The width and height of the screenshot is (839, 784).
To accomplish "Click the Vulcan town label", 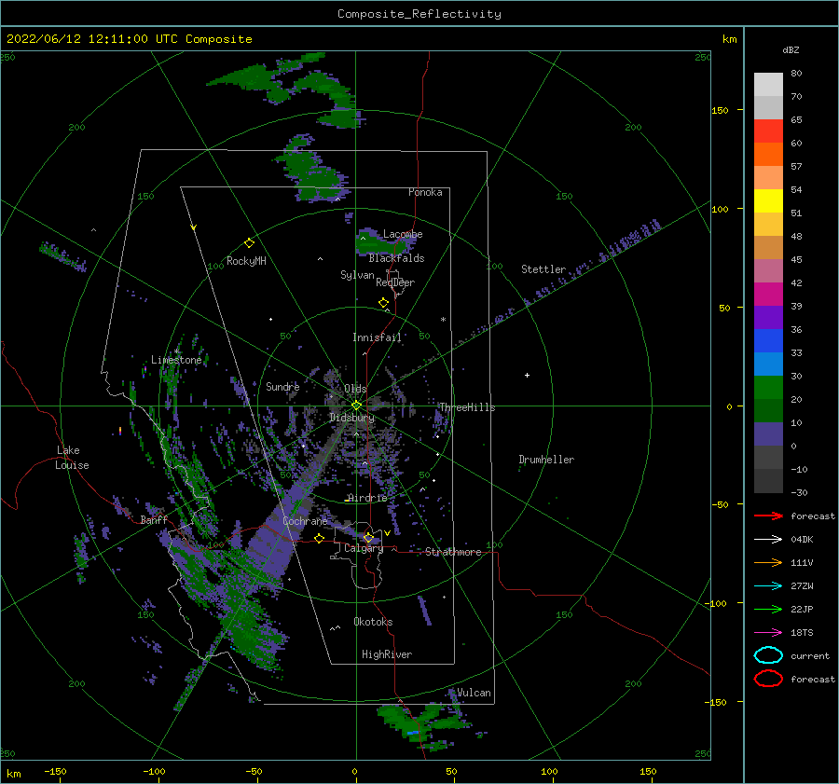I will point(475,693).
